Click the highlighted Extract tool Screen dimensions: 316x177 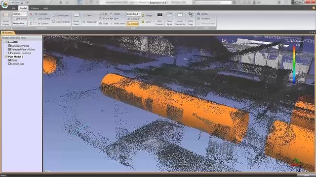[132, 24]
